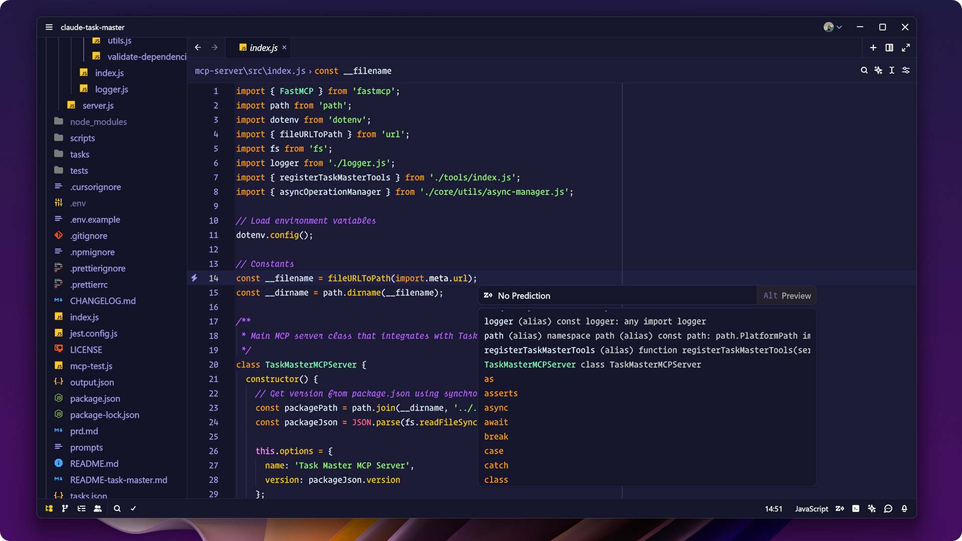
Task: Click the inline assist sparkle icon in toolbar
Action: (878, 71)
